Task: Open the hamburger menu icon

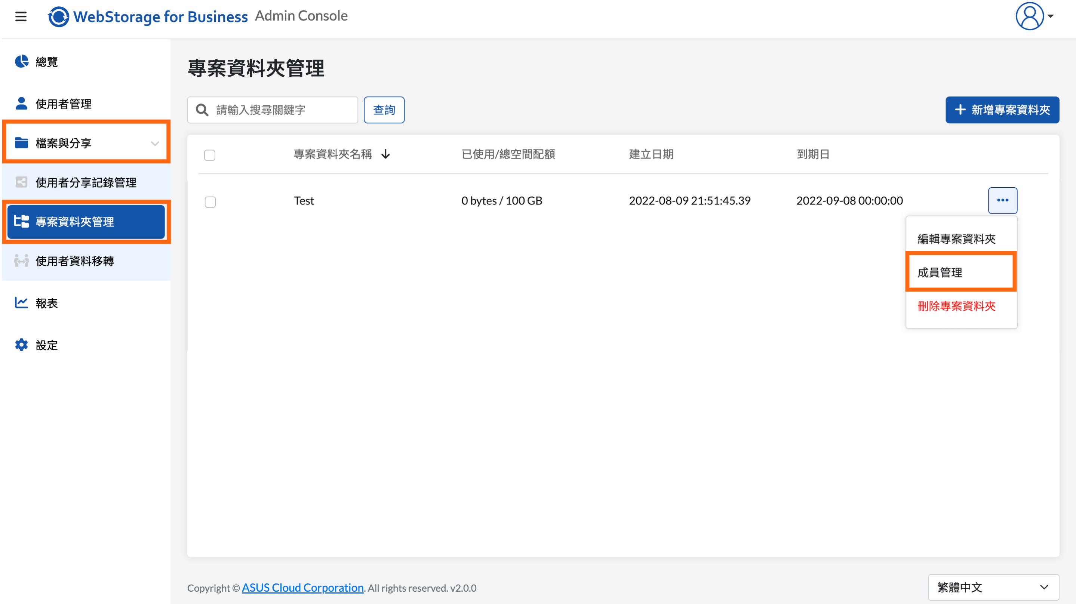Action: (x=21, y=17)
